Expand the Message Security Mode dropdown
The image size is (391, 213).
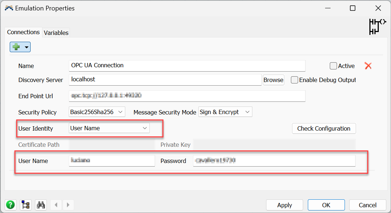[225, 112]
